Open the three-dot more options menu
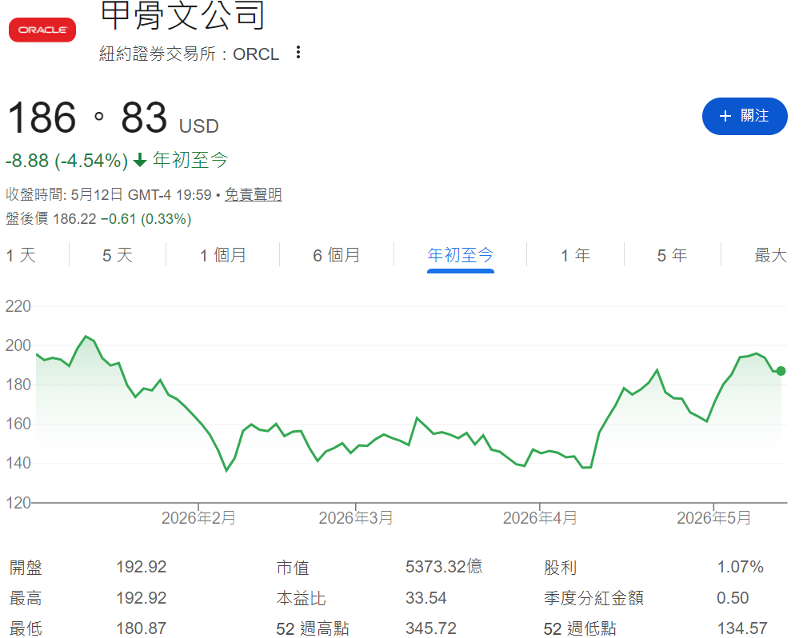Viewport: 803px width, 638px height. (x=298, y=52)
